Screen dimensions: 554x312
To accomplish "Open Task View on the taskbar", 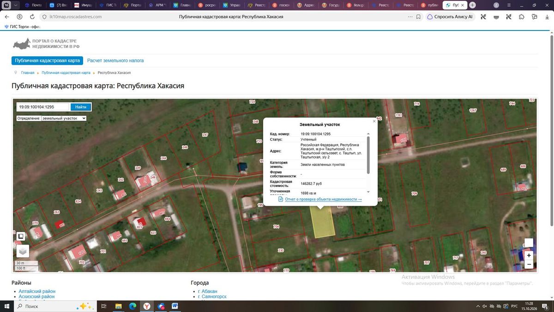I will coord(104,306).
